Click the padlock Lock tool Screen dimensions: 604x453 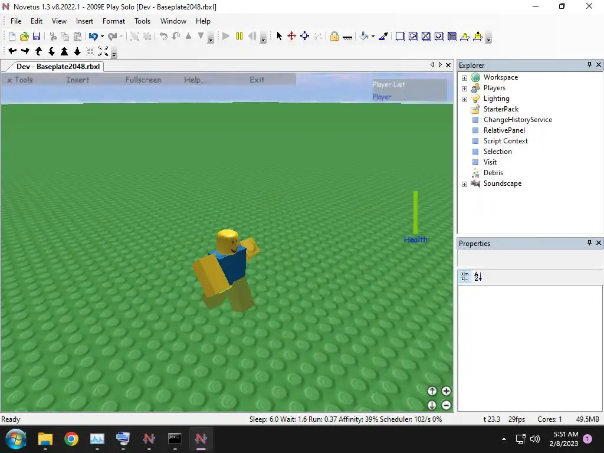pos(334,36)
